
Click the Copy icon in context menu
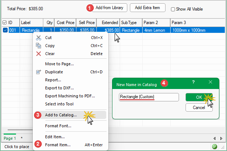tap(39, 46)
